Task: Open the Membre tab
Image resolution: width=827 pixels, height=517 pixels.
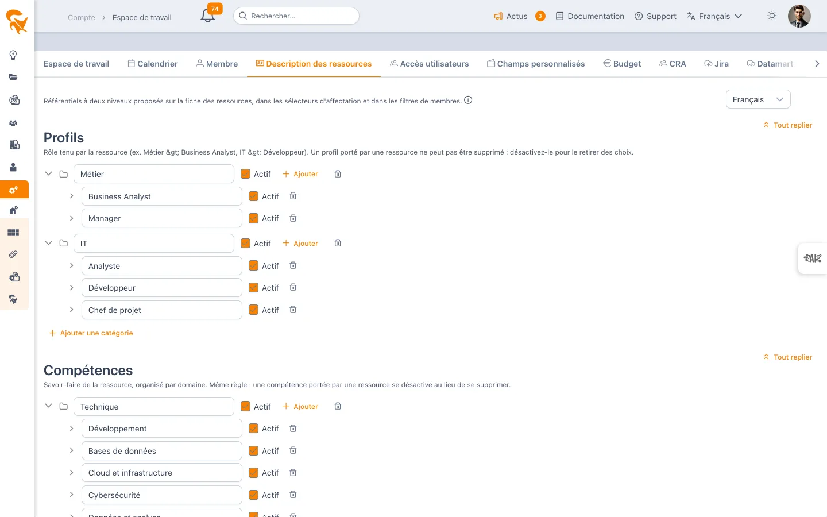Action: (x=217, y=64)
